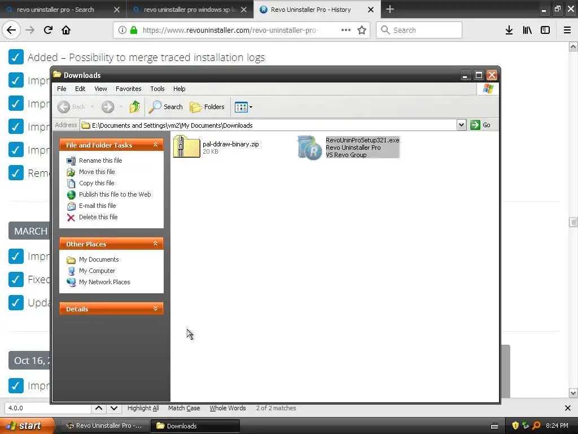Open a new Firefox tab
The width and height of the screenshot is (578, 434).
pos(389,9)
